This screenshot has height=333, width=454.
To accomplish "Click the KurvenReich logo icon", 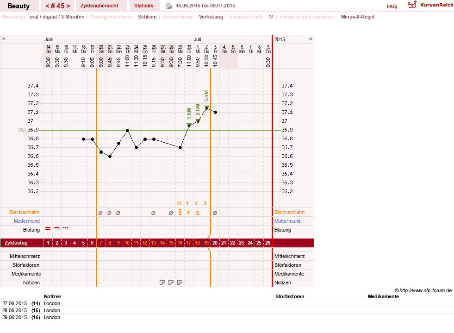I will pyautogui.click(x=412, y=5).
